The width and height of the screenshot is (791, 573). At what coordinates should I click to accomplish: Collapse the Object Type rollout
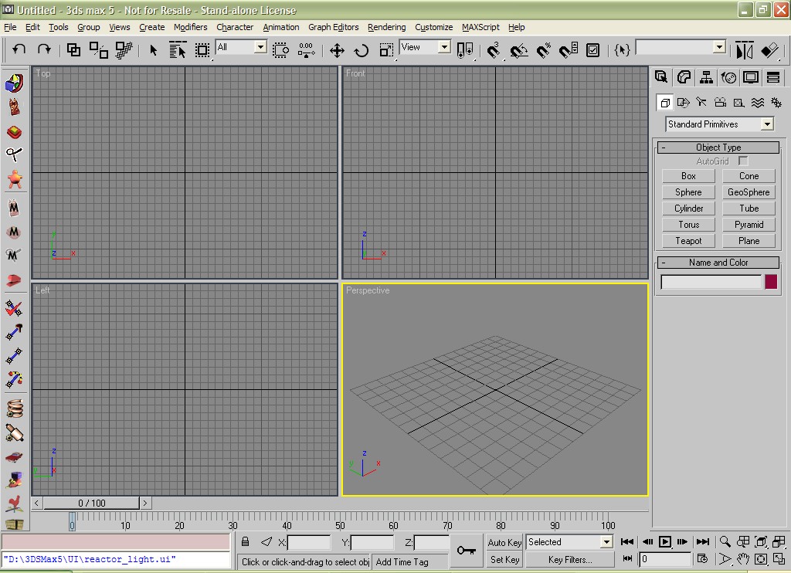pyautogui.click(x=718, y=147)
